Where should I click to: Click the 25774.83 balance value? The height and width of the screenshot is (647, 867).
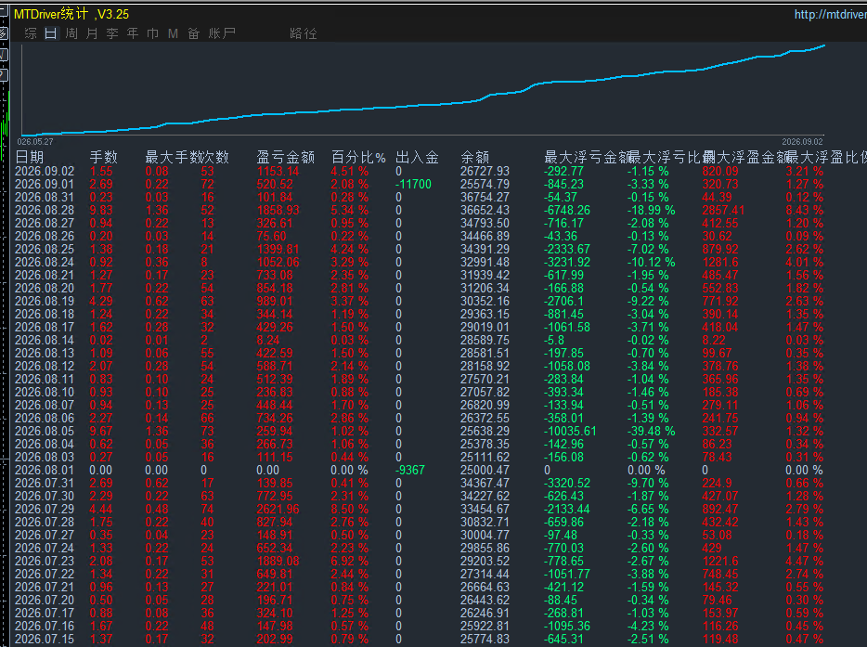(x=485, y=640)
